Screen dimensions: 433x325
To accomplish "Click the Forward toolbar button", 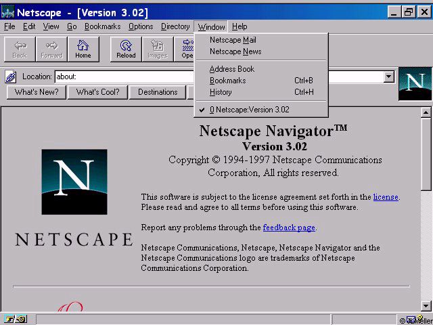I will (51, 49).
